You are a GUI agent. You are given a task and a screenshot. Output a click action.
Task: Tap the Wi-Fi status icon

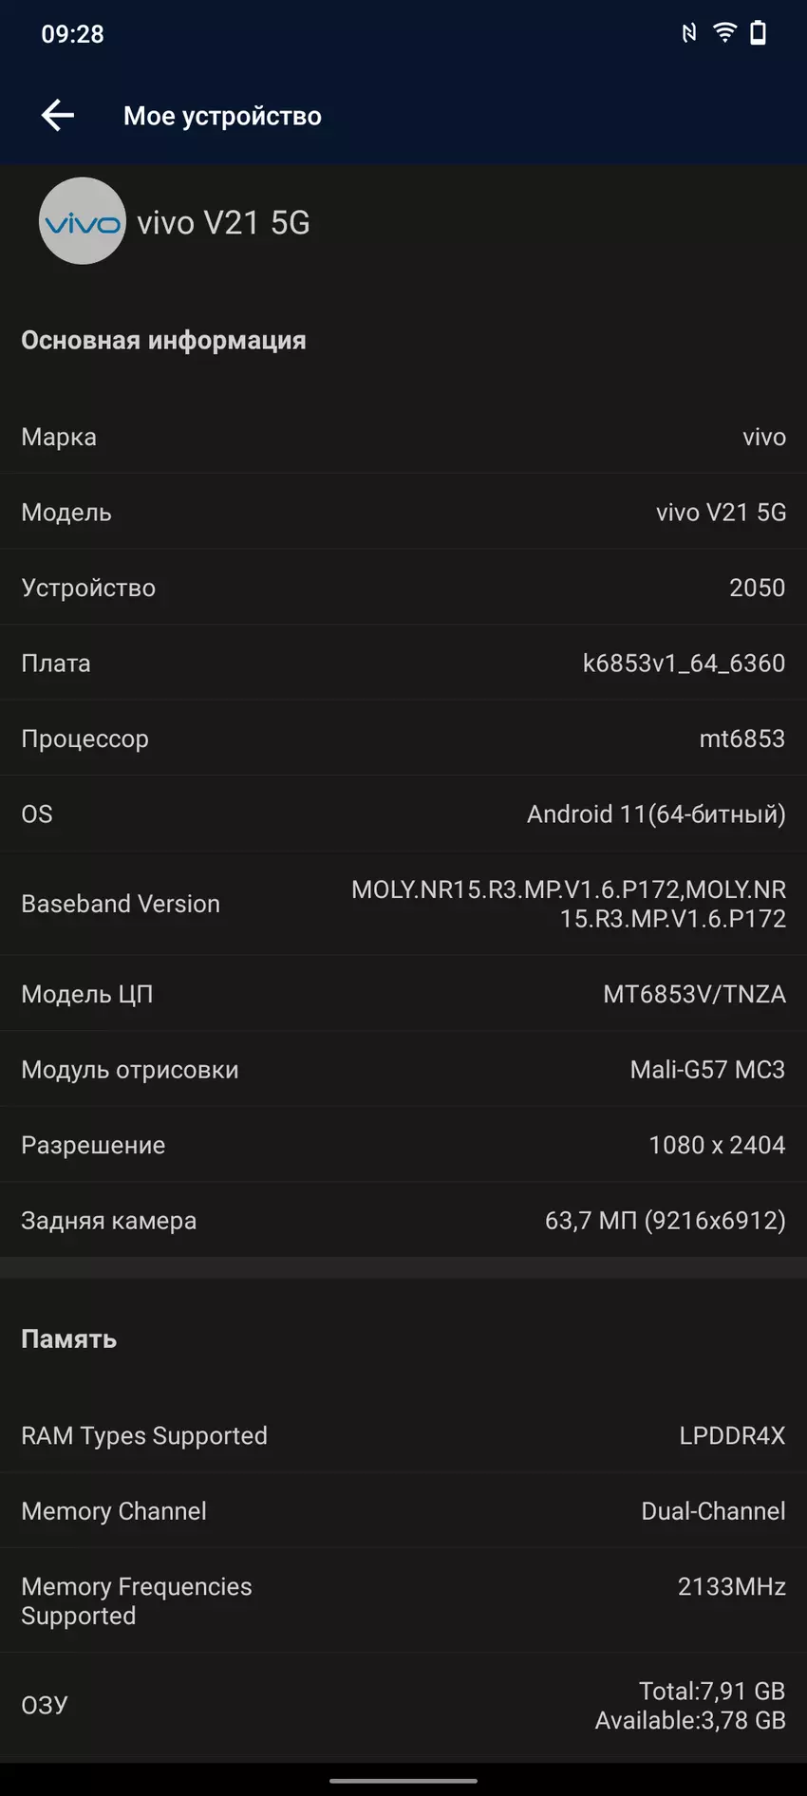[x=724, y=33]
